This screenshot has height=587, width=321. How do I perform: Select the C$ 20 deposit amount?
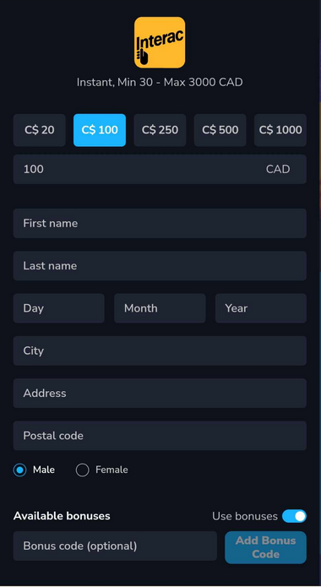[x=40, y=130]
